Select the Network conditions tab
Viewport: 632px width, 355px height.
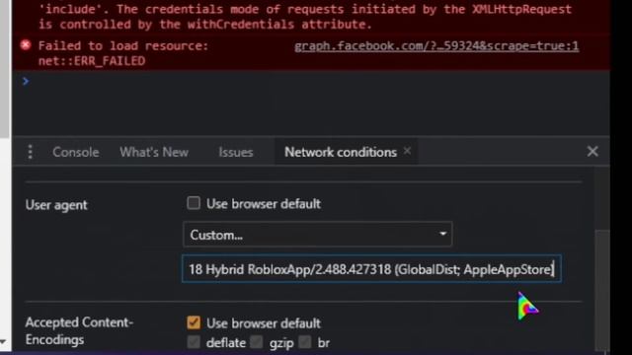point(341,152)
